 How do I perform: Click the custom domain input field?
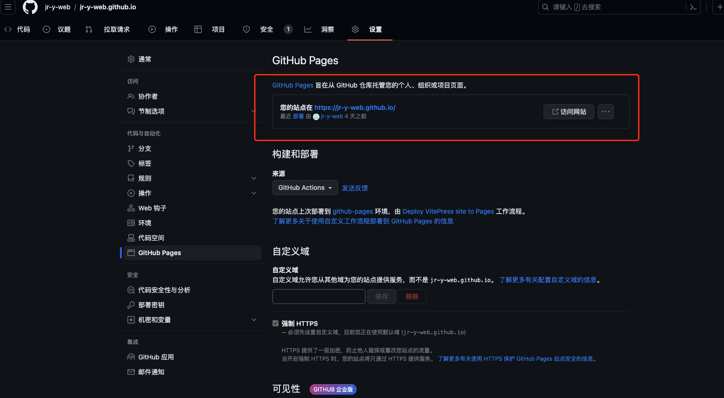pyautogui.click(x=319, y=297)
